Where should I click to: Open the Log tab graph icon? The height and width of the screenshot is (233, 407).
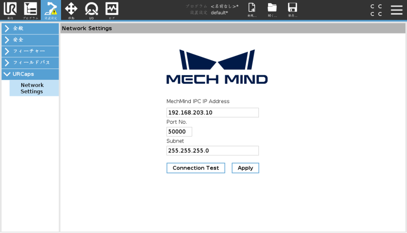112,10
